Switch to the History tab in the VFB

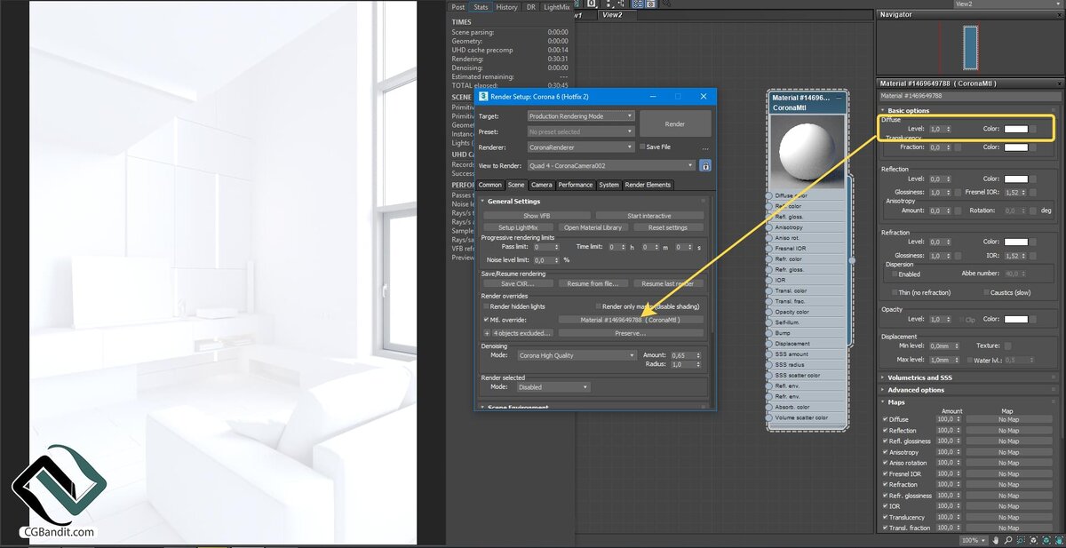(506, 7)
